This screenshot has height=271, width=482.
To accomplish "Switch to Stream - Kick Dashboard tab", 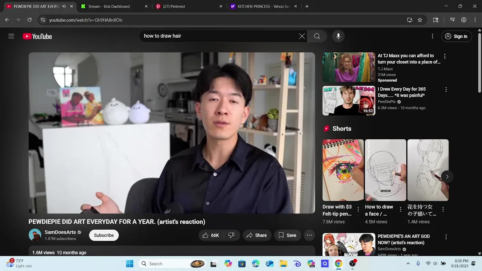I will [x=114, y=6].
